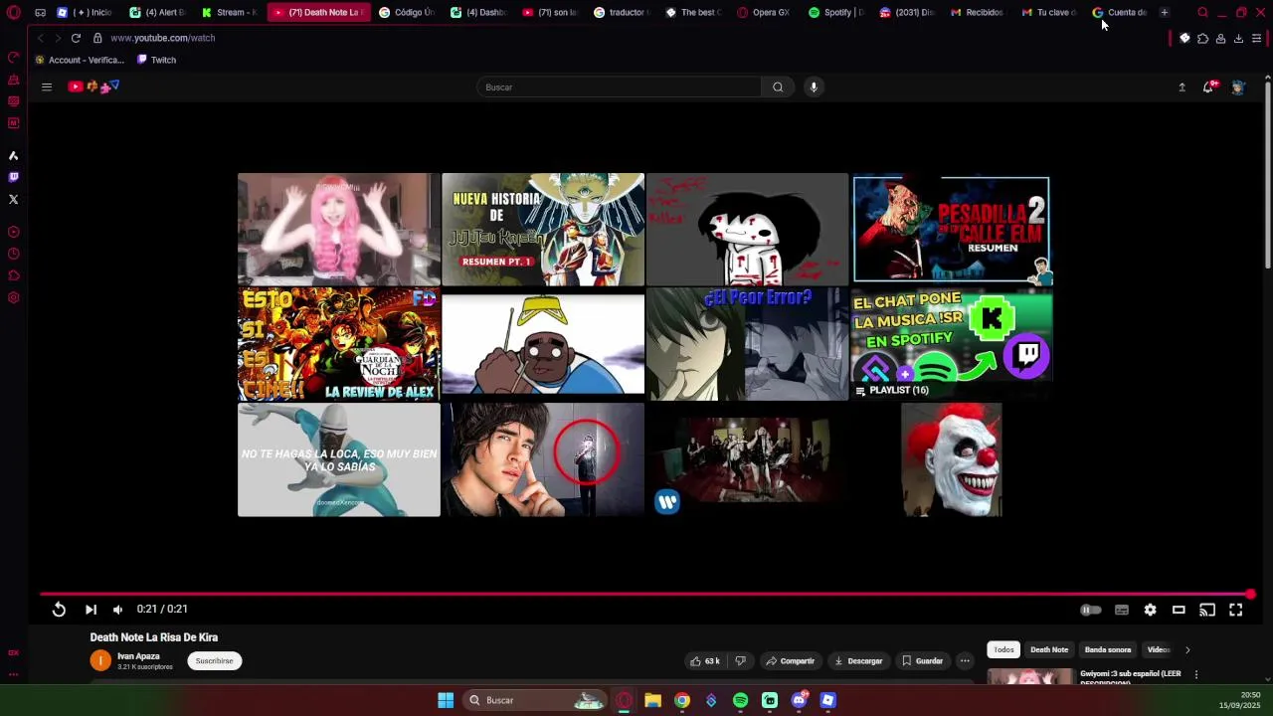This screenshot has width=1273, height=716.
Task: Open Pesadilla en Calle Elm 2 thumbnail
Action: tap(951, 230)
